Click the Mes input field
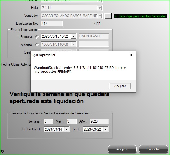 72,121
